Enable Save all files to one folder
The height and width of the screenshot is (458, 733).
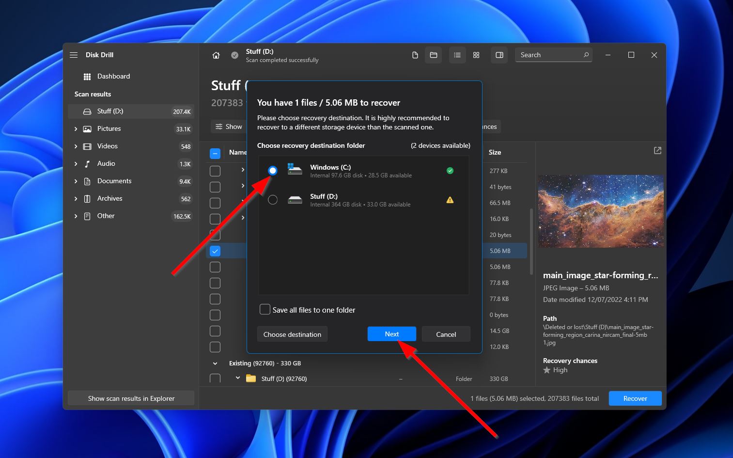[x=265, y=310]
